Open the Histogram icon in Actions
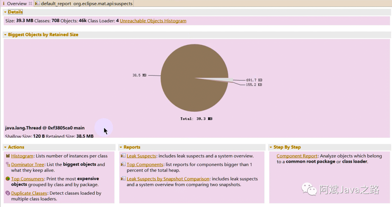This screenshot has height=207, width=392. coord(8,156)
